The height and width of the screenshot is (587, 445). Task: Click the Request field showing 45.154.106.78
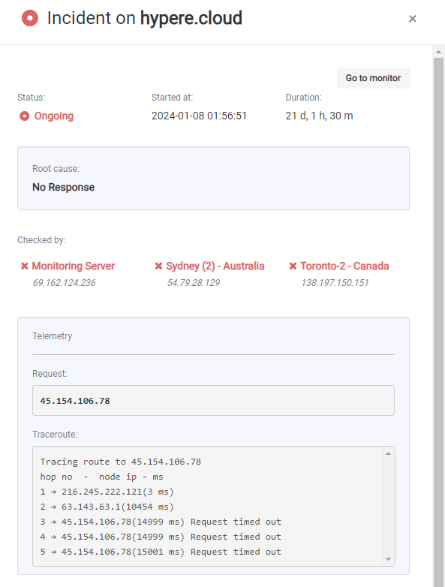[x=213, y=401]
